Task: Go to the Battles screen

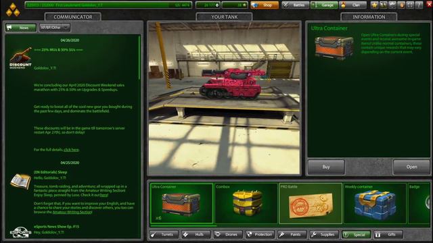Action: click(x=295, y=5)
